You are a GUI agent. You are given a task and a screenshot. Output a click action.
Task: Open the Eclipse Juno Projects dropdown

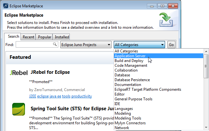tap(86, 45)
